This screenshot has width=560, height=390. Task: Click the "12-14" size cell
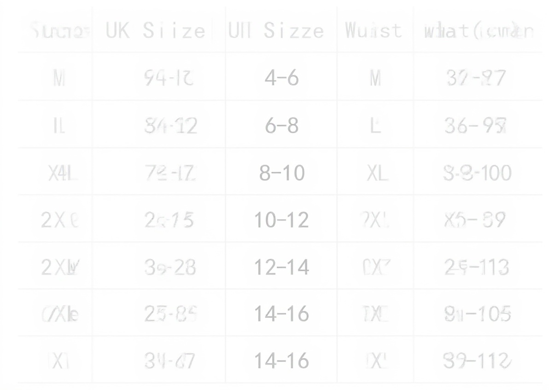(x=281, y=268)
